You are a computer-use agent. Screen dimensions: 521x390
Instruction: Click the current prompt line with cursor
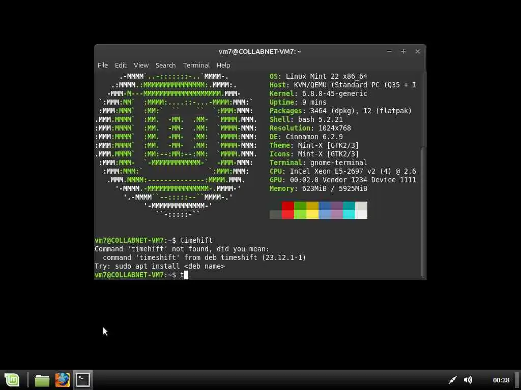141,275
